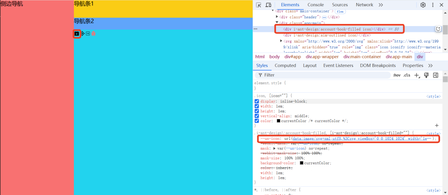Expand the svg element tree node
Viewport: 448px width, 195px height.
click(282, 41)
